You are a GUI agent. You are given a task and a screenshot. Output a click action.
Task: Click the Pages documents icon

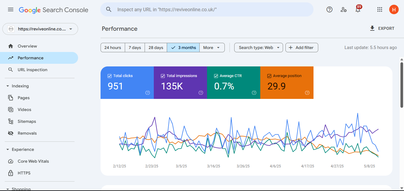11,98
